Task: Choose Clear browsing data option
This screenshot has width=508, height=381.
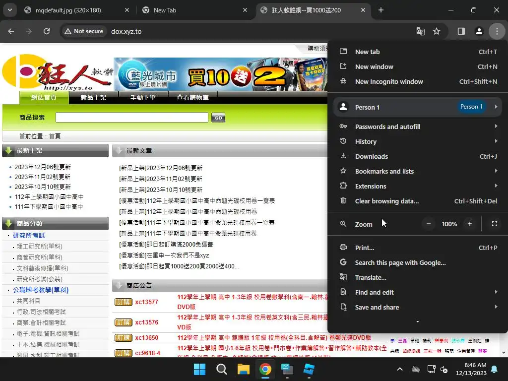Action: [418, 201]
